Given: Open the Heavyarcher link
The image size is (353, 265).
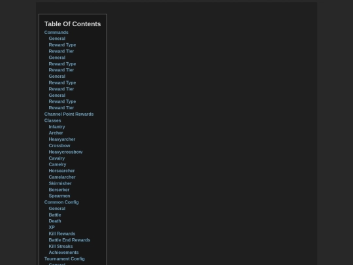Looking at the screenshot, I should (x=62, y=139).
